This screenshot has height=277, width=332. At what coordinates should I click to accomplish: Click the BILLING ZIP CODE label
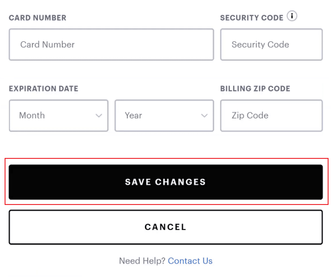pyautogui.click(x=255, y=88)
